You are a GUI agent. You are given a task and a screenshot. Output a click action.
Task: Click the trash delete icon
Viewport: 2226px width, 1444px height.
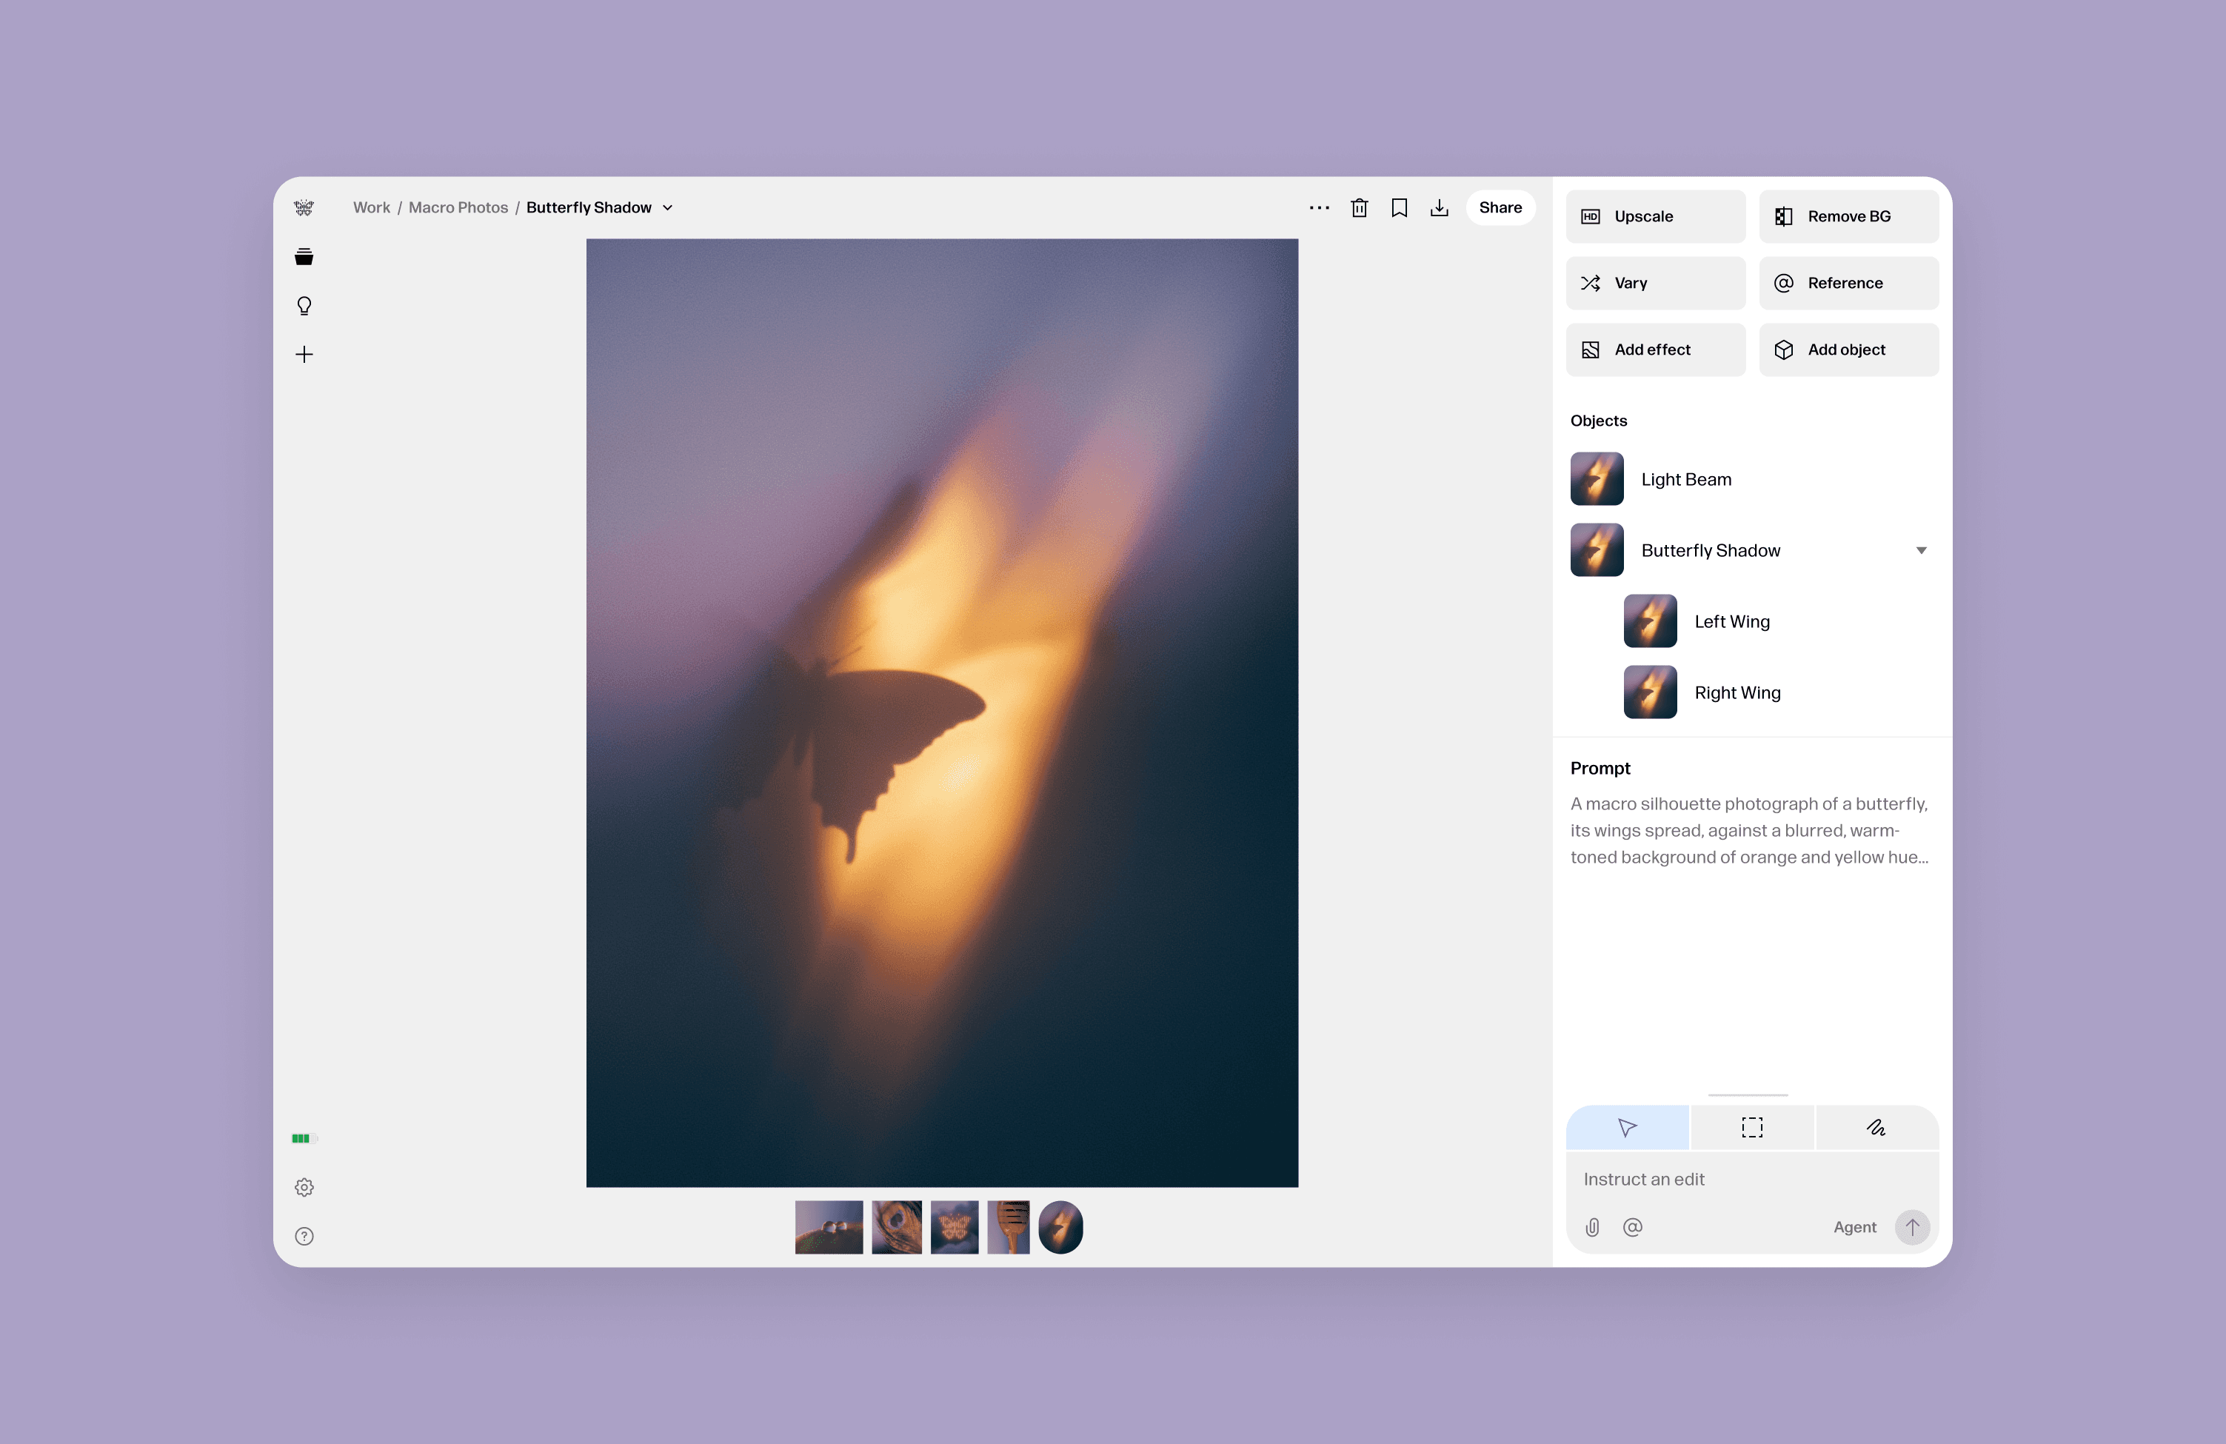1359,207
